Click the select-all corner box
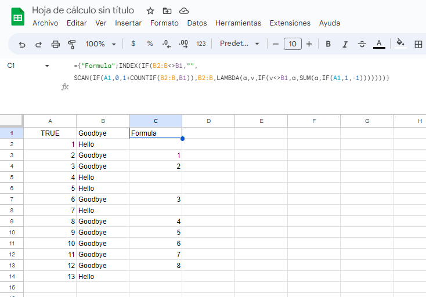The width and height of the screenshot is (426, 297). tap(12, 121)
